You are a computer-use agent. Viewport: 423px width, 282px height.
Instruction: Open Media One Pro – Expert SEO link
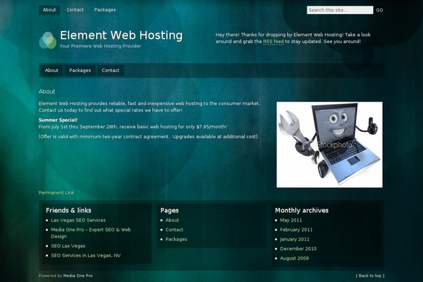(x=91, y=233)
